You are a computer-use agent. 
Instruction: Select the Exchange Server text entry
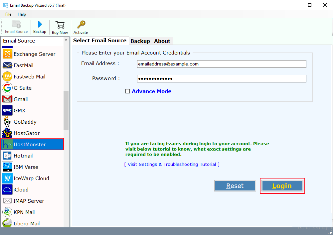(34, 54)
